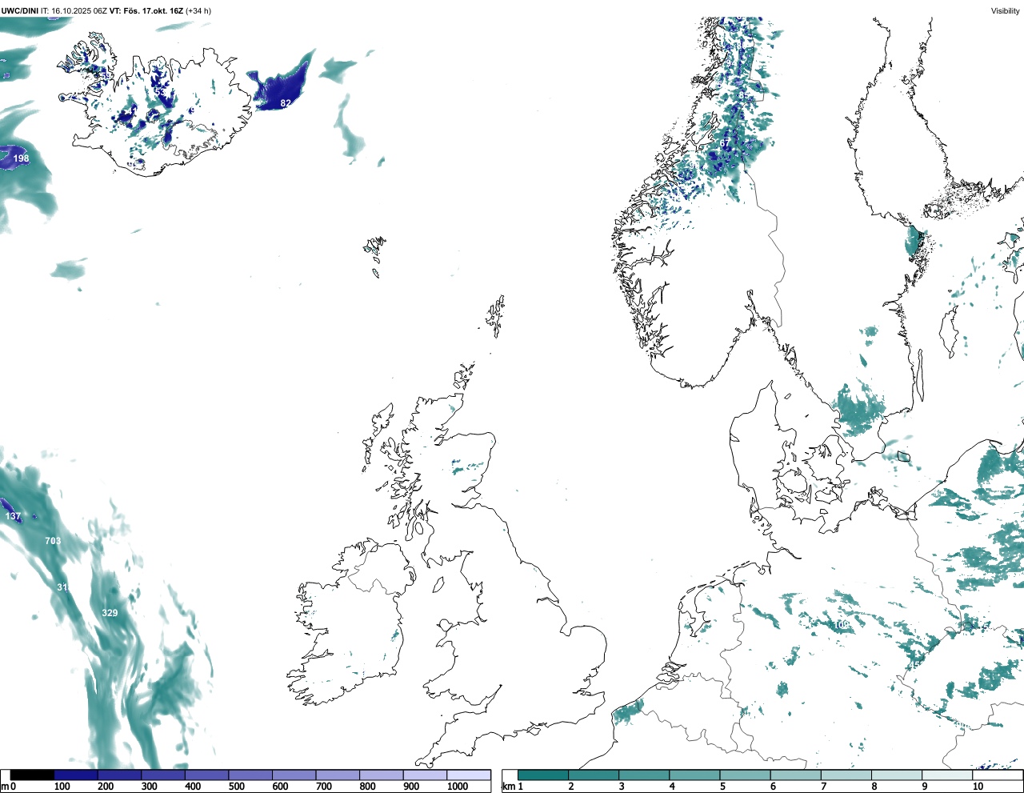Click the 8–9 km very pale swatch
The image size is (1024, 793).
896,775
